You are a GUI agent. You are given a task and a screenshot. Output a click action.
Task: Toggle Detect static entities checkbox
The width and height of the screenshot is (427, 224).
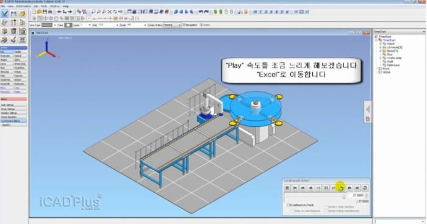click(x=326, y=207)
